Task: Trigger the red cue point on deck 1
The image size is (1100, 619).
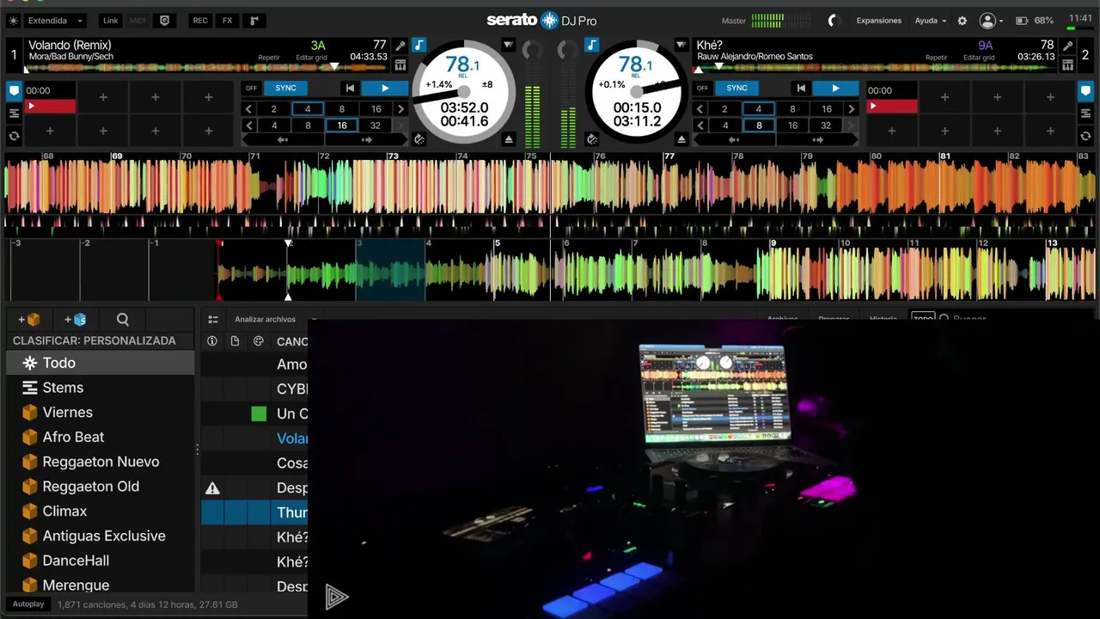Action: click(50, 107)
